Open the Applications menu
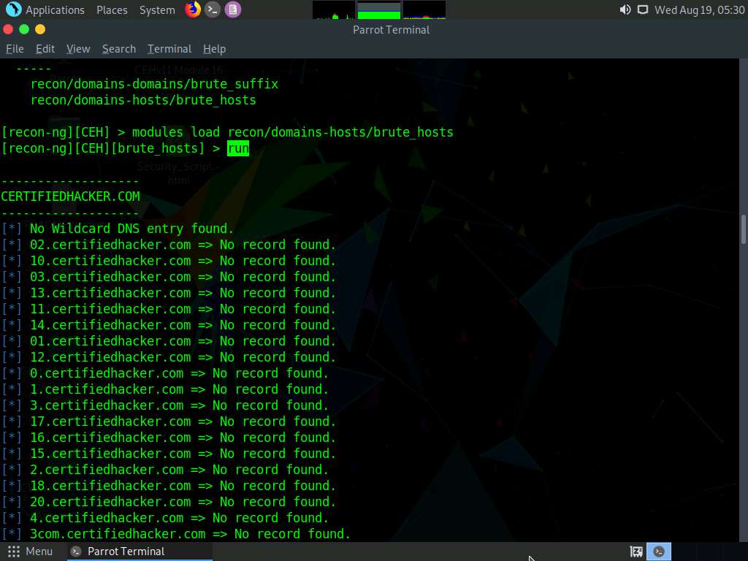 coord(55,10)
